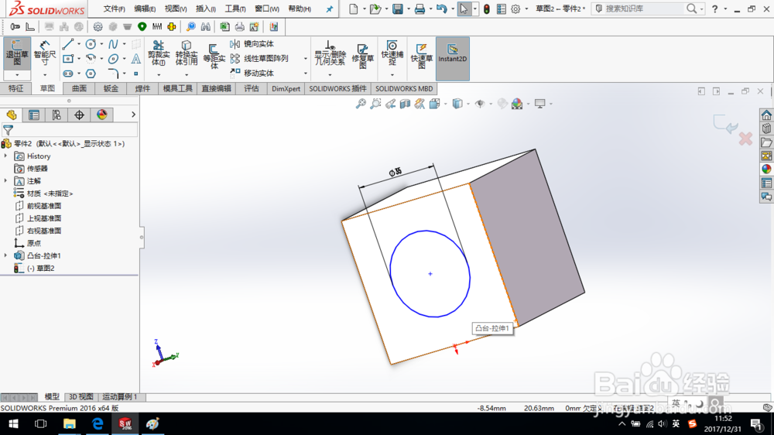
Task: Expand the 凸台-拉伸1 feature node
Action: coord(6,255)
